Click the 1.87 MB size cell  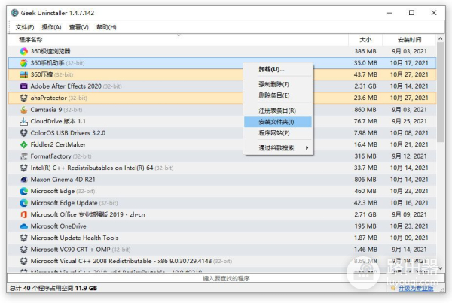click(x=365, y=238)
